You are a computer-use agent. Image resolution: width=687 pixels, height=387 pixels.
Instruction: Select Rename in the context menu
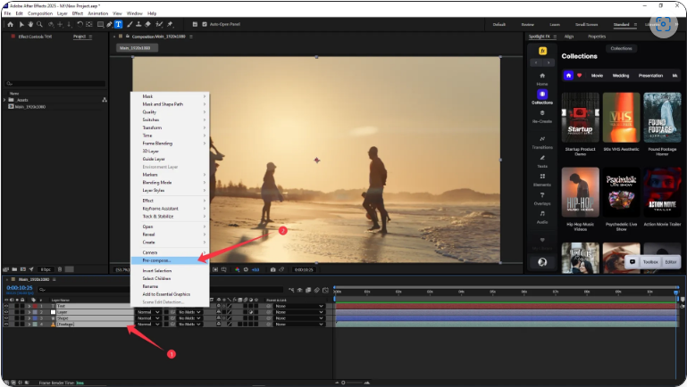click(170, 286)
